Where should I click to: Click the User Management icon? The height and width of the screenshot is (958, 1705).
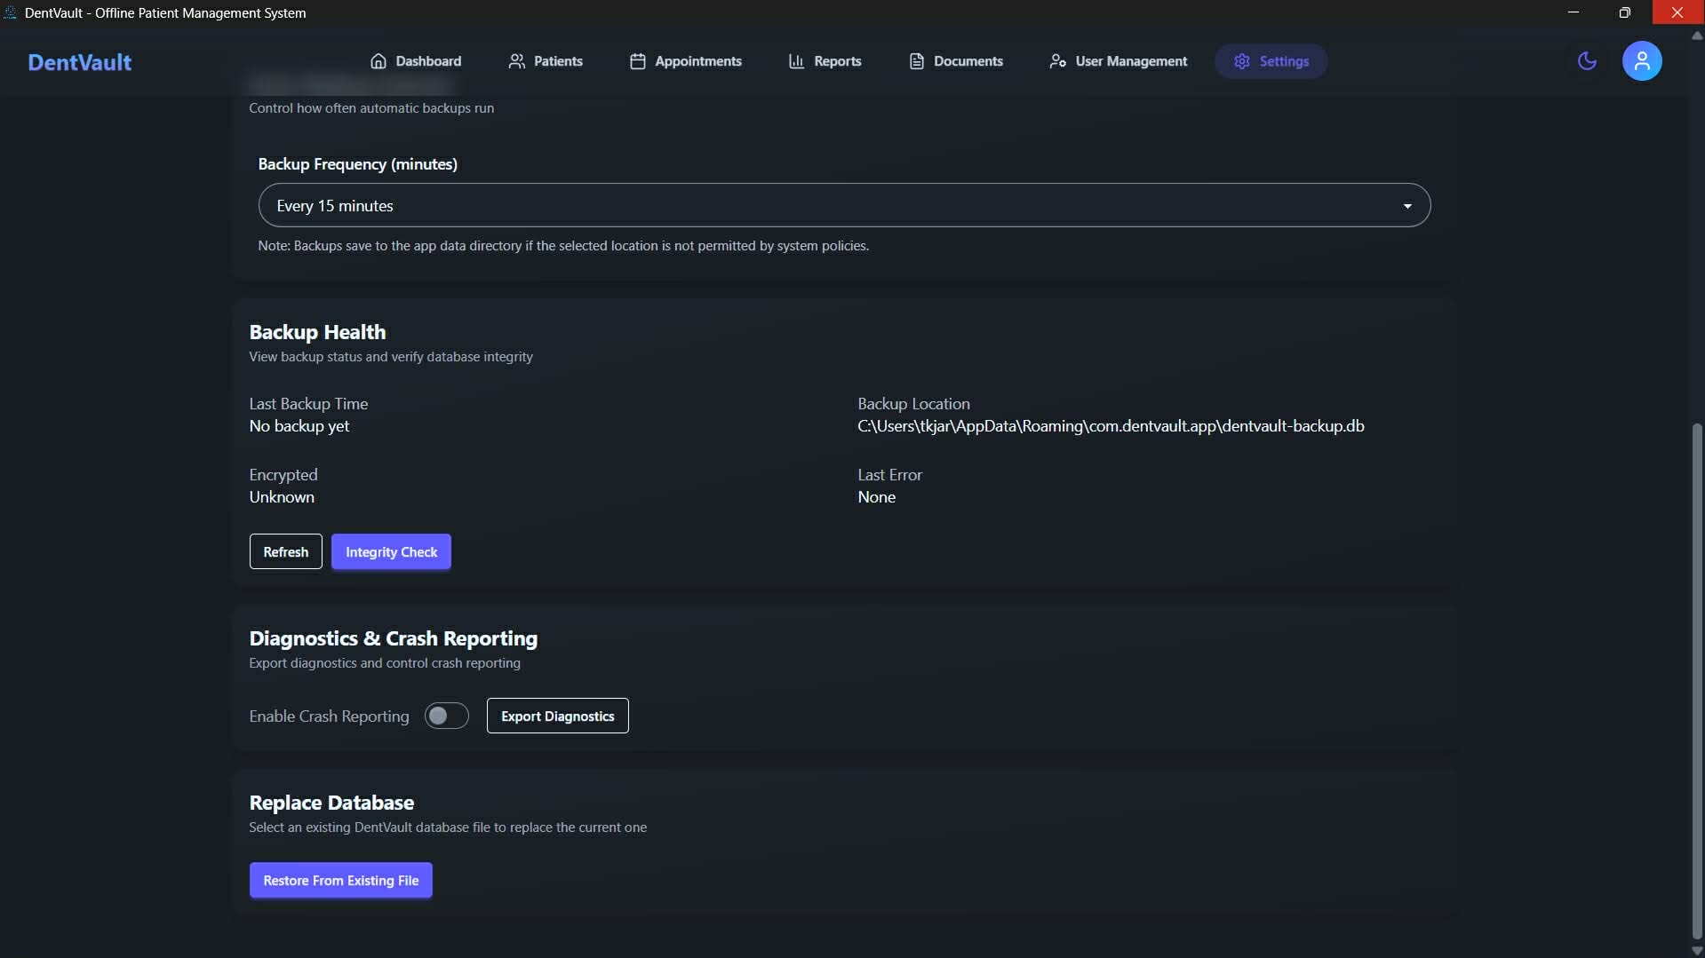point(1057,60)
